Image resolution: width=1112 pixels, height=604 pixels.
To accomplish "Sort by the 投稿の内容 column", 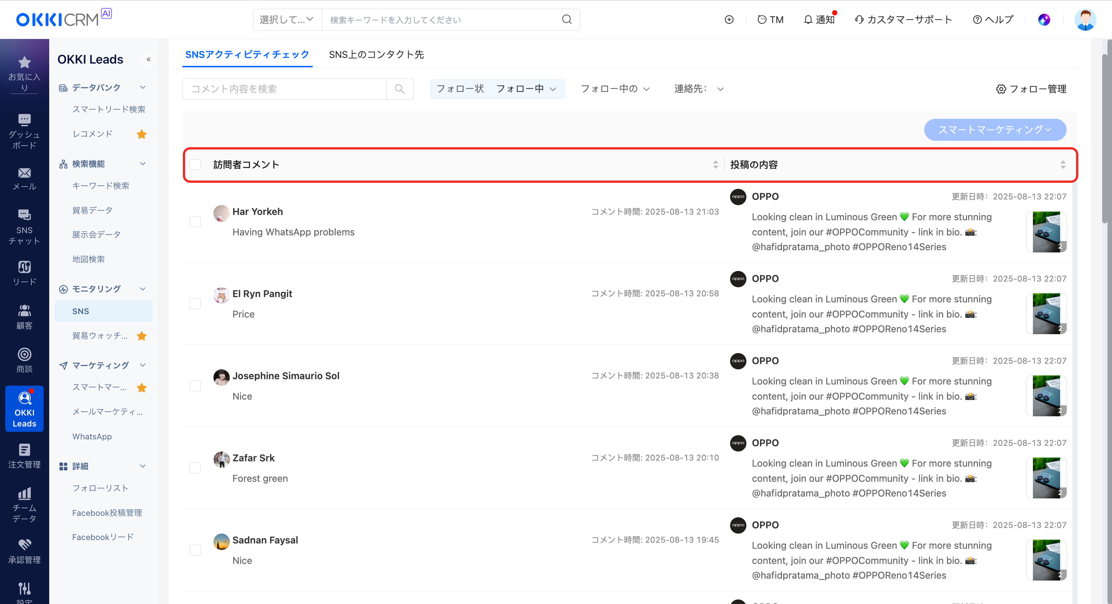I will (1063, 165).
